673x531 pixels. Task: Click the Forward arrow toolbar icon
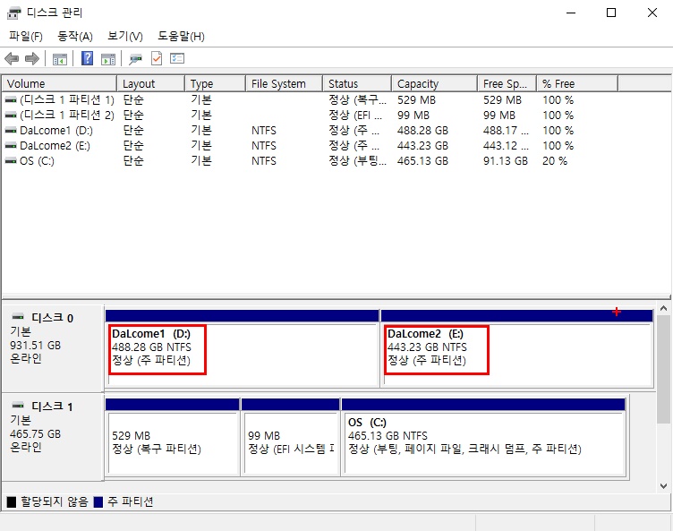point(32,58)
